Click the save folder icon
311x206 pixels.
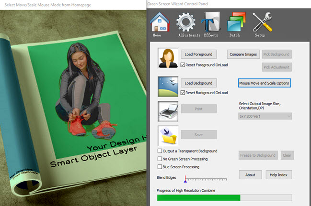[x=168, y=136]
